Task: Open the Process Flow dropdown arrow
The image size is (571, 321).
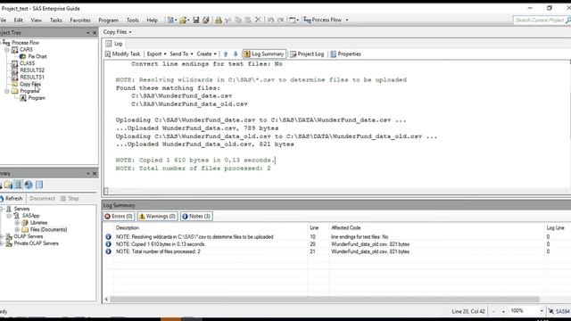Action: [347, 20]
